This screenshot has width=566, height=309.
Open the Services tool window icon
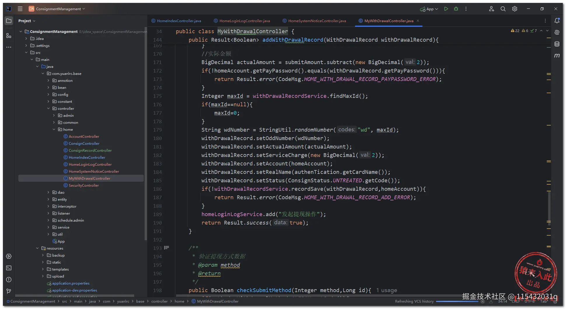point(9,256)
